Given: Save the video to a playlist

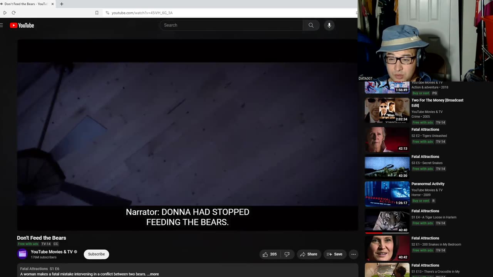Looking at the screenshot, I should tap(334, 254).
